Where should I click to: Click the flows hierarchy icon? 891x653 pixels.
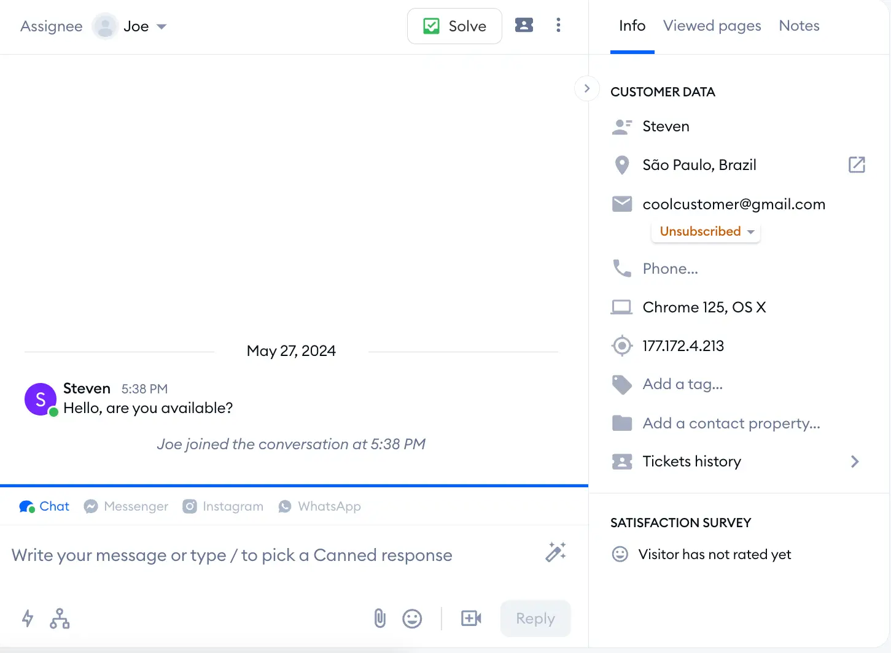tap(60, 618)
